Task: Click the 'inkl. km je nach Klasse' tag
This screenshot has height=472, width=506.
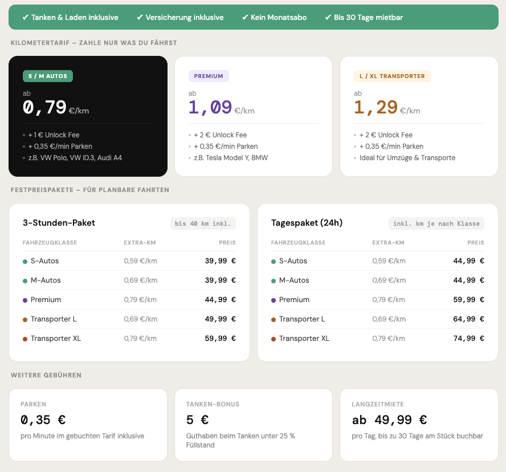Action: [x=436, y=223]
